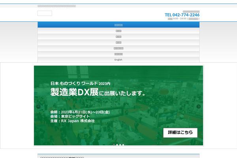Go to previous carousel slide arrow

pyautogui.click(x=38, y=106)
